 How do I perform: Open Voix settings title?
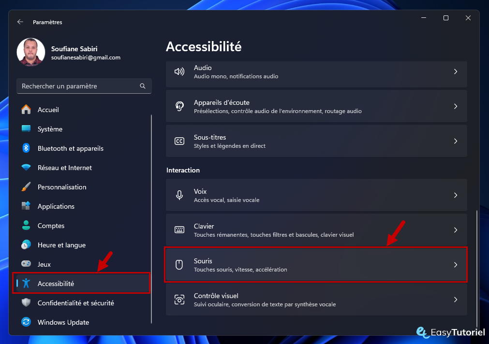[200, 191]
